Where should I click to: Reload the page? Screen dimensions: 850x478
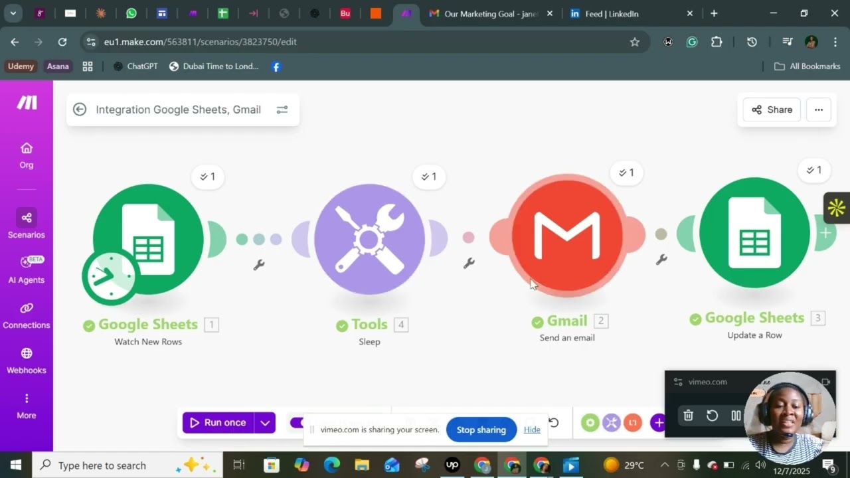pyautogui.click(x=62, y=42)
